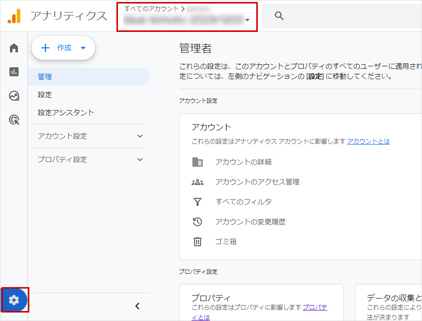Collapse the side navigation panel arrow
Image resolution: width=422 pixels, height=321 pixels.
click(x=138, y=306)
